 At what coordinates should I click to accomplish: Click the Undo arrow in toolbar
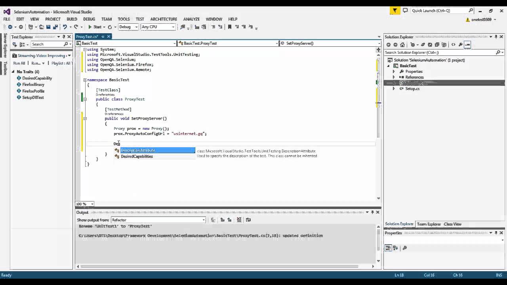tap(65, 27)
